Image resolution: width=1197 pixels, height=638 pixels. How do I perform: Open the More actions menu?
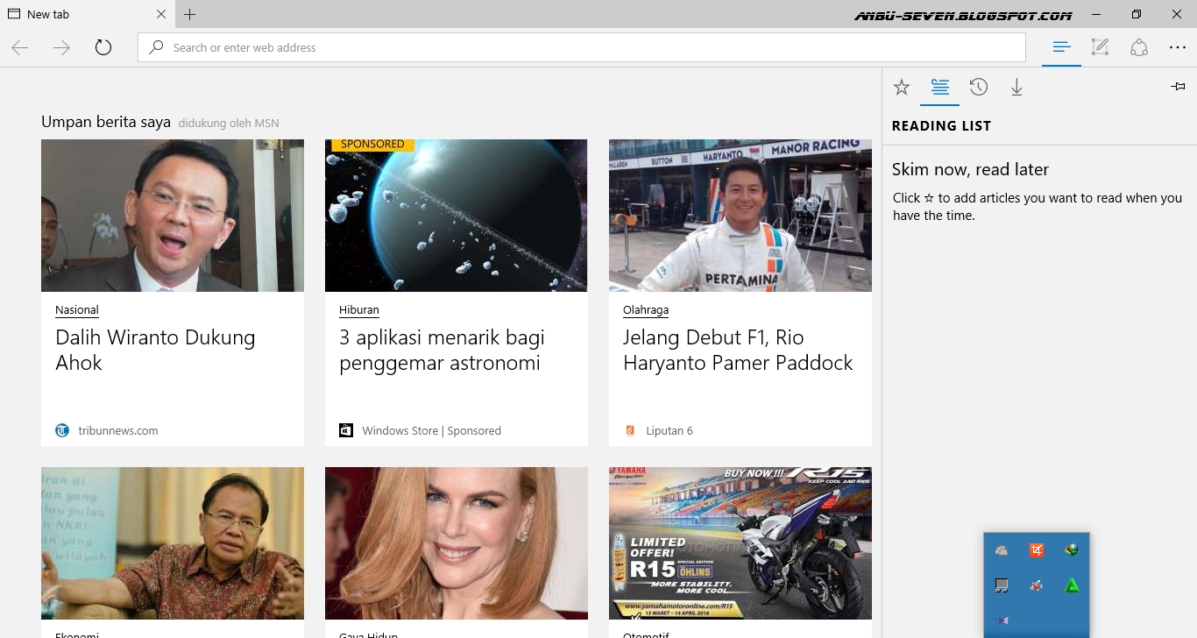(1178, 47)
